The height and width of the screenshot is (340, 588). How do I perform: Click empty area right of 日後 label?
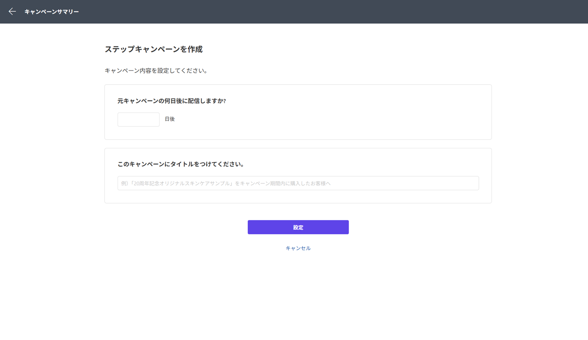click(306, 119)
